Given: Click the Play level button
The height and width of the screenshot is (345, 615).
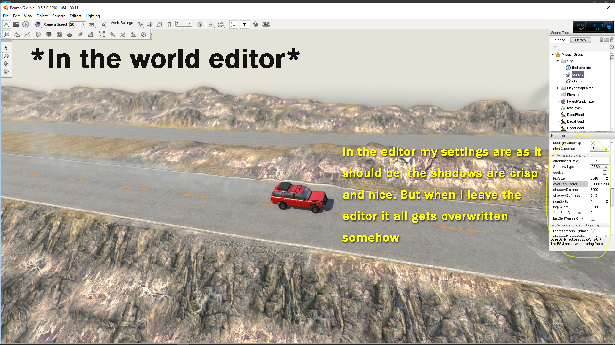Looking at the screenshot, I should pos(26,24).
